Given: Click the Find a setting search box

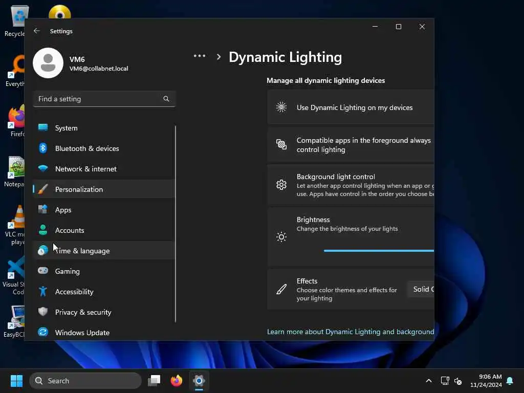Looking at the screenshot, I should (x=104, y=99).
